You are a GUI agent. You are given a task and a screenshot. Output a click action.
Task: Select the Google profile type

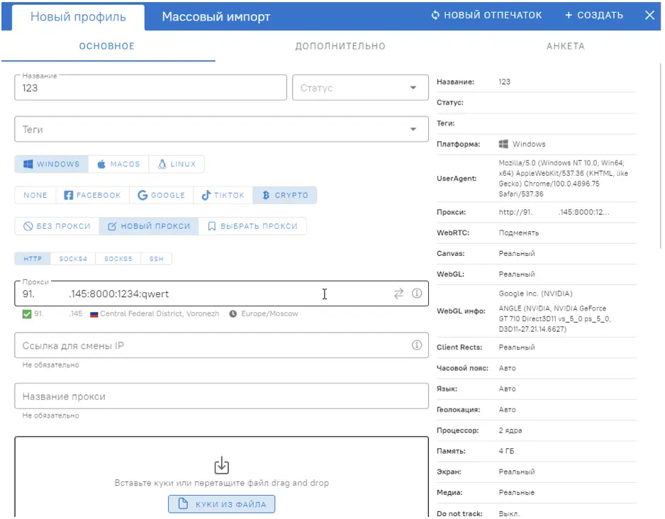161,195
